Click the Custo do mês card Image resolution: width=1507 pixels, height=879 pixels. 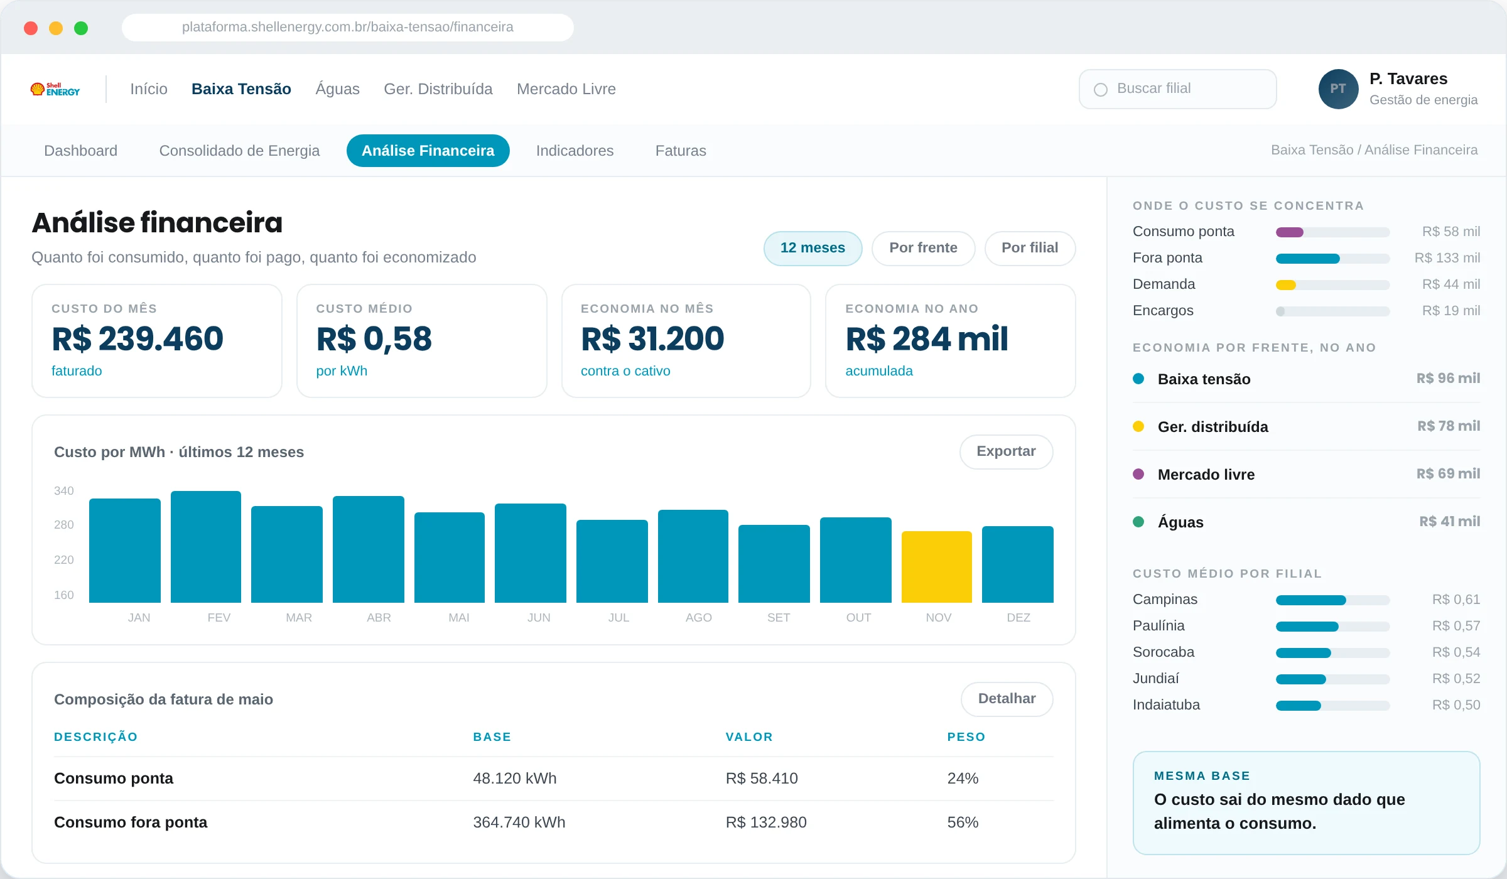(157, 341)
